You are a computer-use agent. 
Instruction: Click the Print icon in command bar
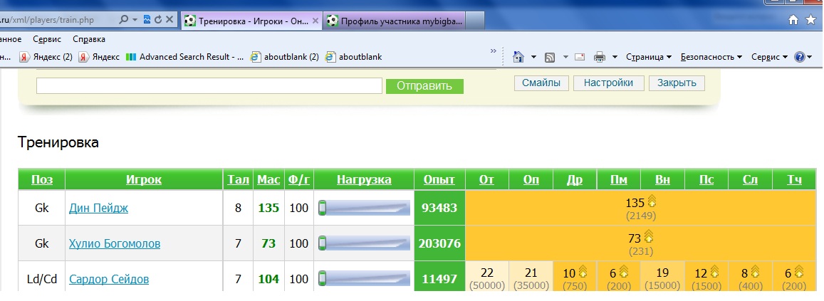pyautogui.click(x=600, y=57)
